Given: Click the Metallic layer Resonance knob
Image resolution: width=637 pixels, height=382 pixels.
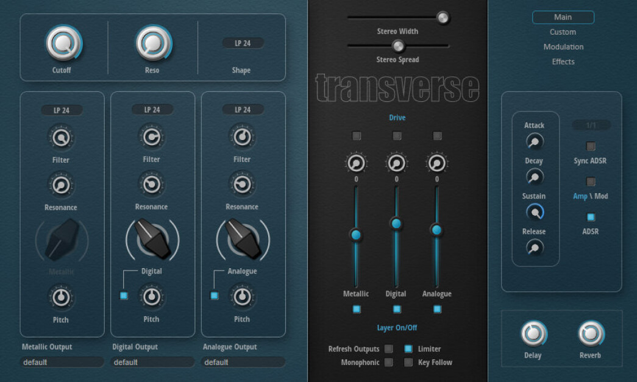Looking at the screenshot, I should [x=61, y=185].
